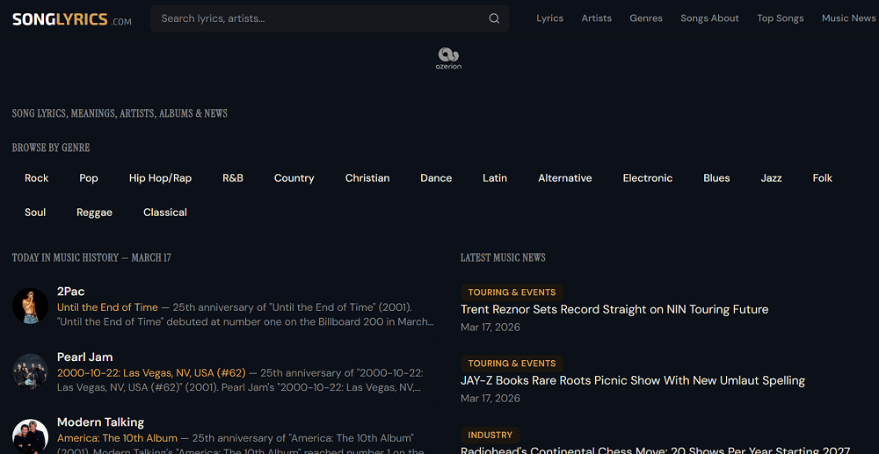879x454 pixels.
Task: Read Radiohead's Continental Chess Move headline
Action: pyautogui.click(x=656, y=450)
